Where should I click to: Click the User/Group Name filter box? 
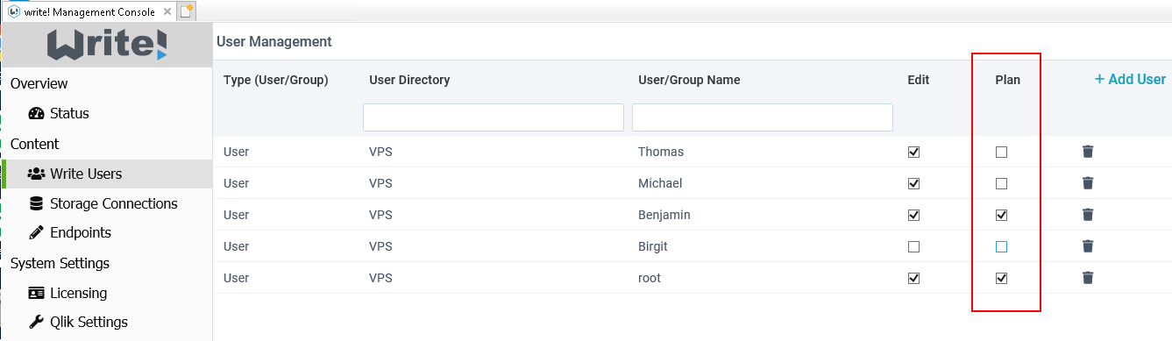pyautogui.click(x=763, y=117)
